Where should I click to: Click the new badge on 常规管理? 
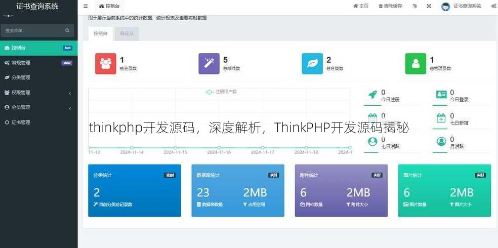[67, 63]
